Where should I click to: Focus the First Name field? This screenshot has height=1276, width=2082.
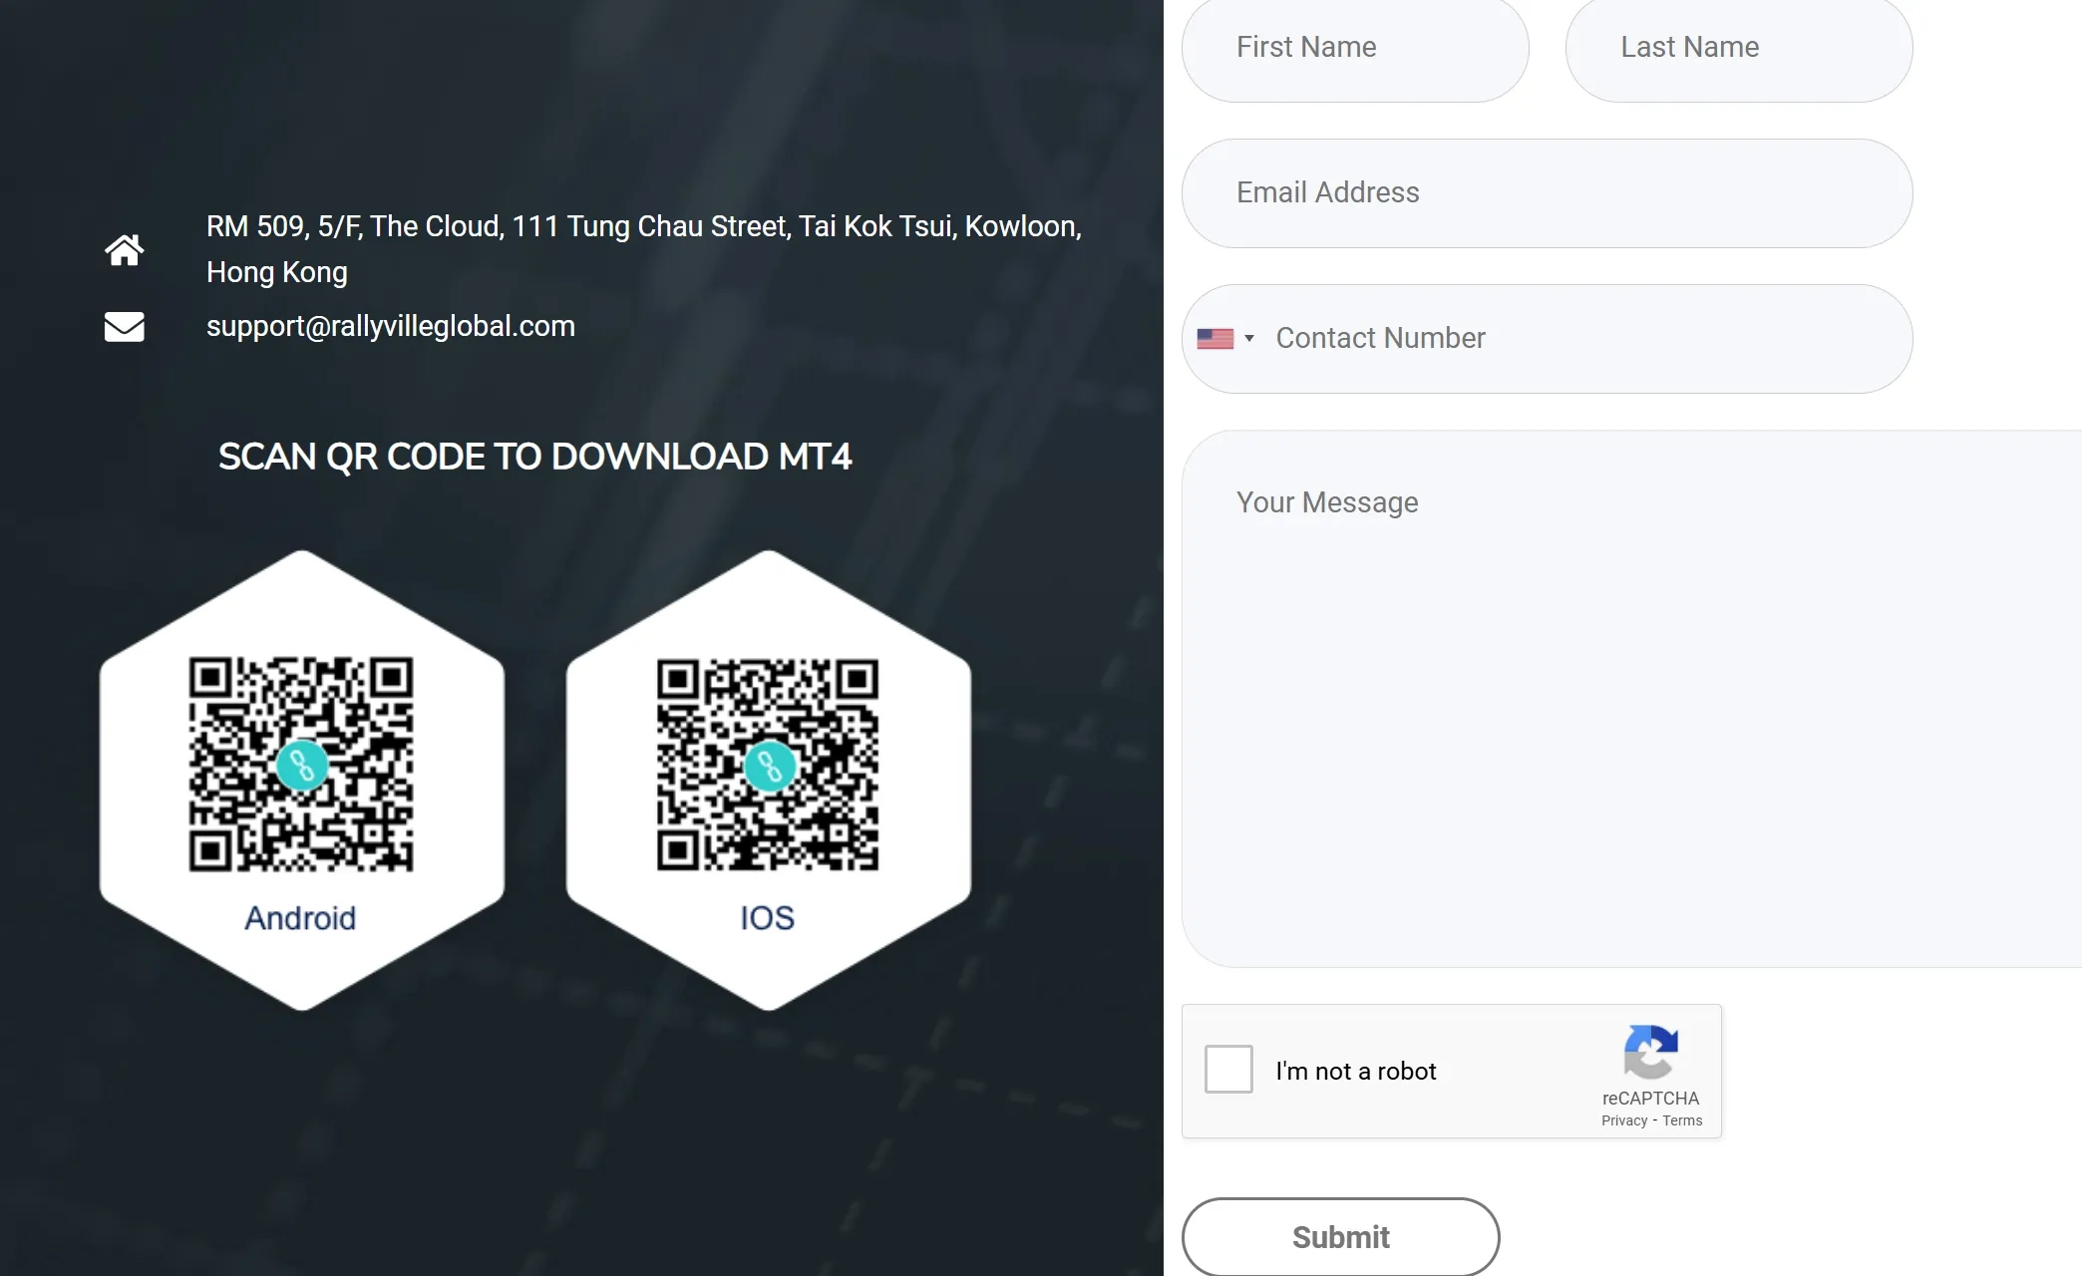1355,48
